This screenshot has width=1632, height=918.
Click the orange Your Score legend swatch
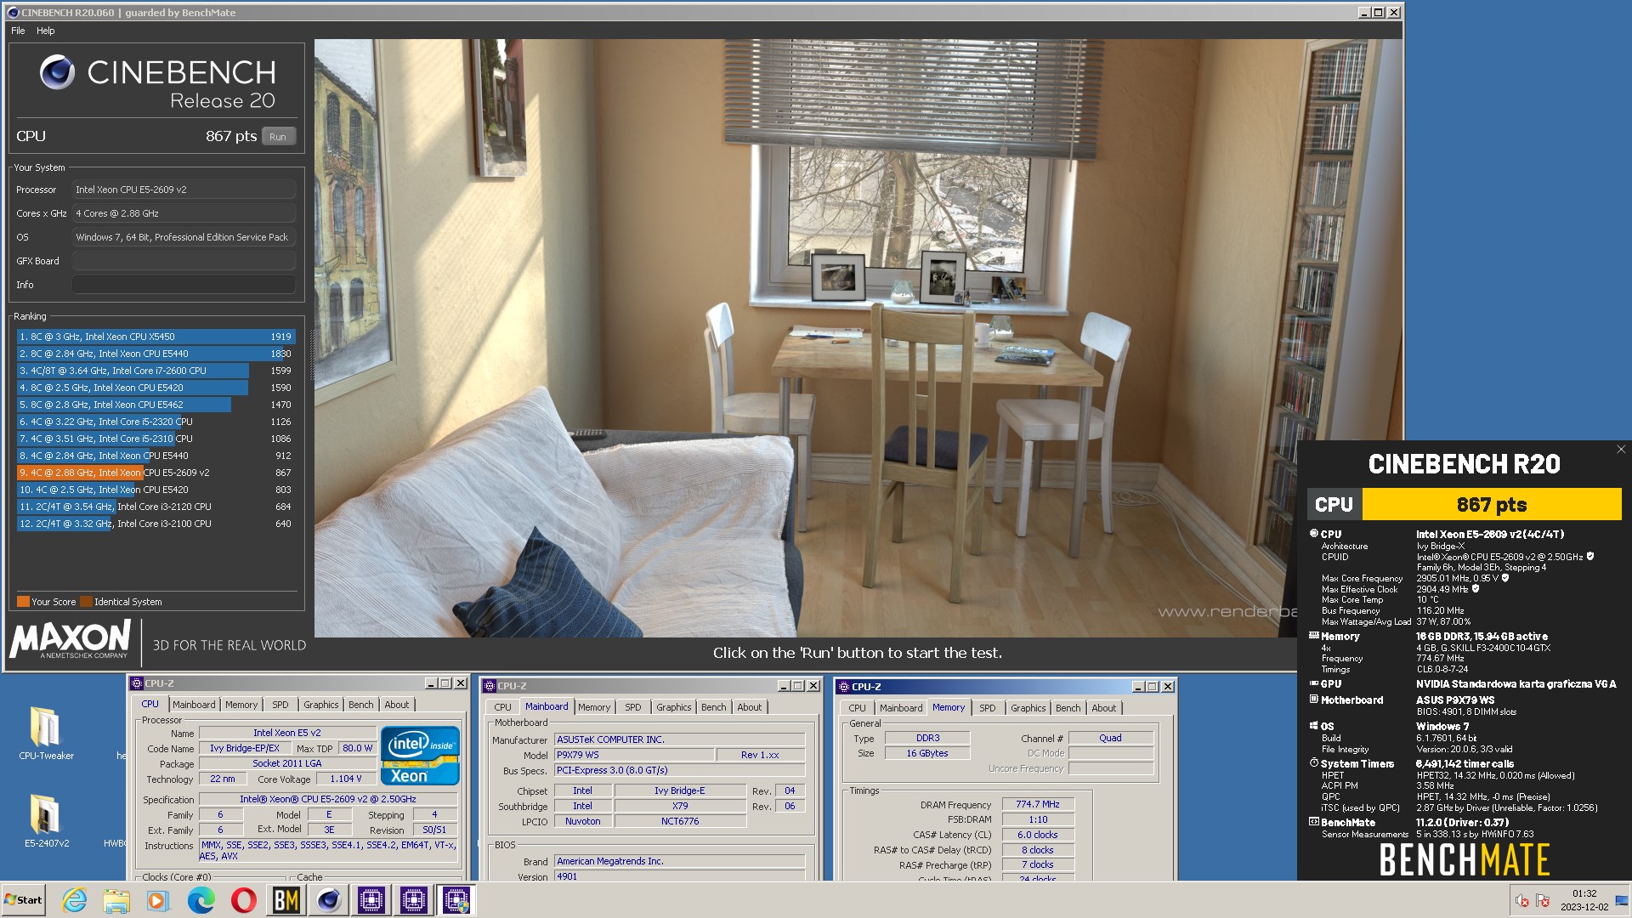pos(23,602)
